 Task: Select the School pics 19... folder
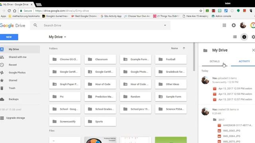pos(135,109)
